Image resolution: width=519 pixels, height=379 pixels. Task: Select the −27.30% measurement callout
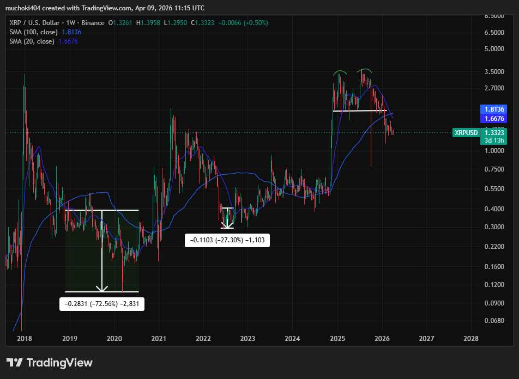point(227,240)
